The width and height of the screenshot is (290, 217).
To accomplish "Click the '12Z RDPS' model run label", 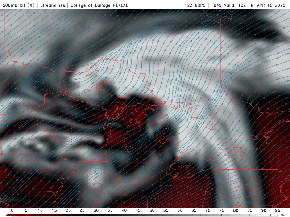I will point(195,5).
